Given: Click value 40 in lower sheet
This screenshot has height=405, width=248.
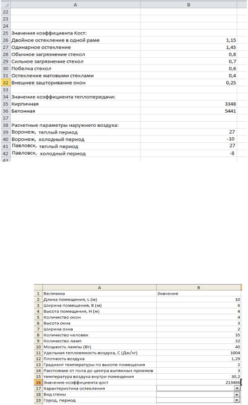Looking at the screenshot, I should [x=238, y=347].
